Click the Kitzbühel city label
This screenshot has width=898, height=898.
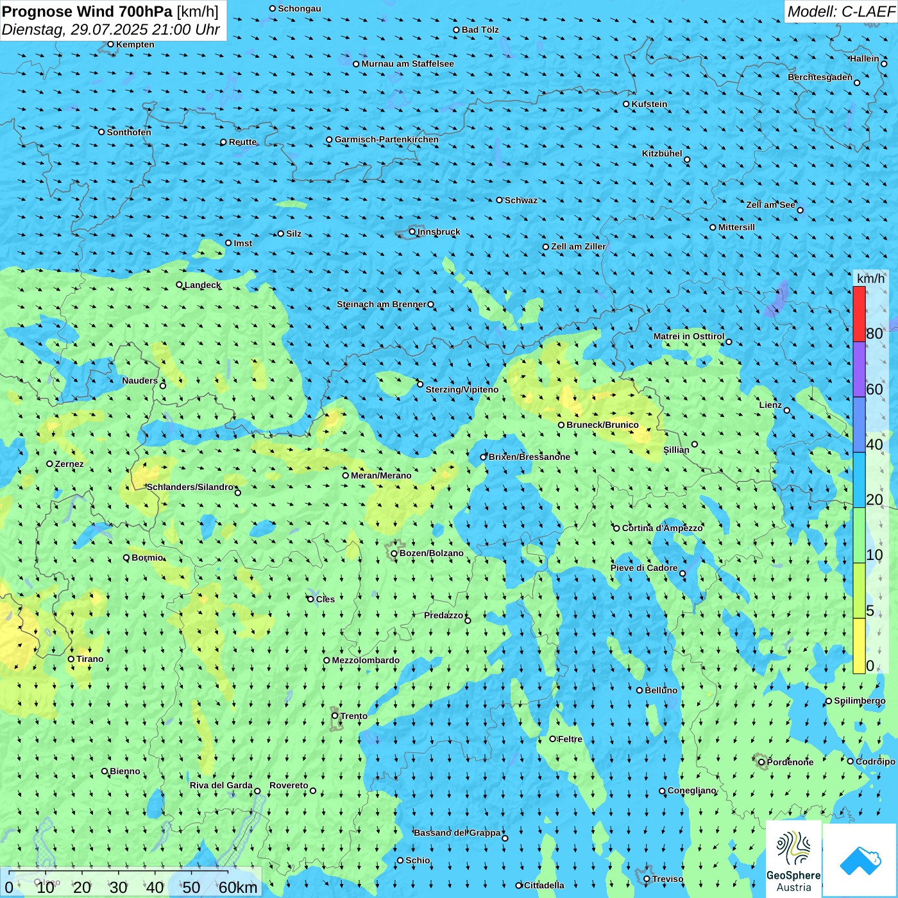[x=662, y=153]
